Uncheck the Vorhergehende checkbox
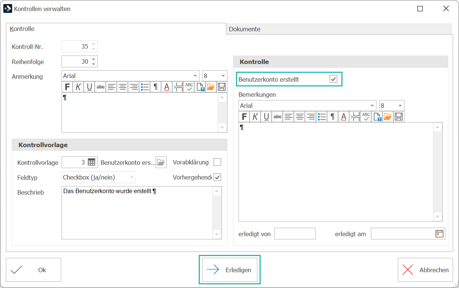The image size is (459, 288). click(x=218, y=177)
